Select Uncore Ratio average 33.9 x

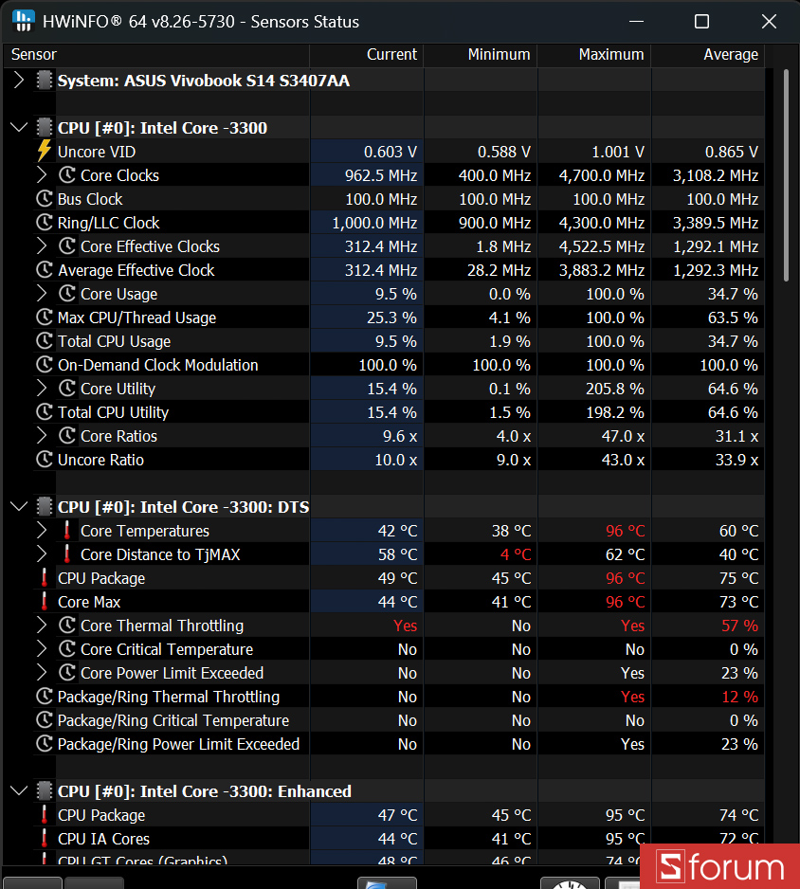point(736,461)
